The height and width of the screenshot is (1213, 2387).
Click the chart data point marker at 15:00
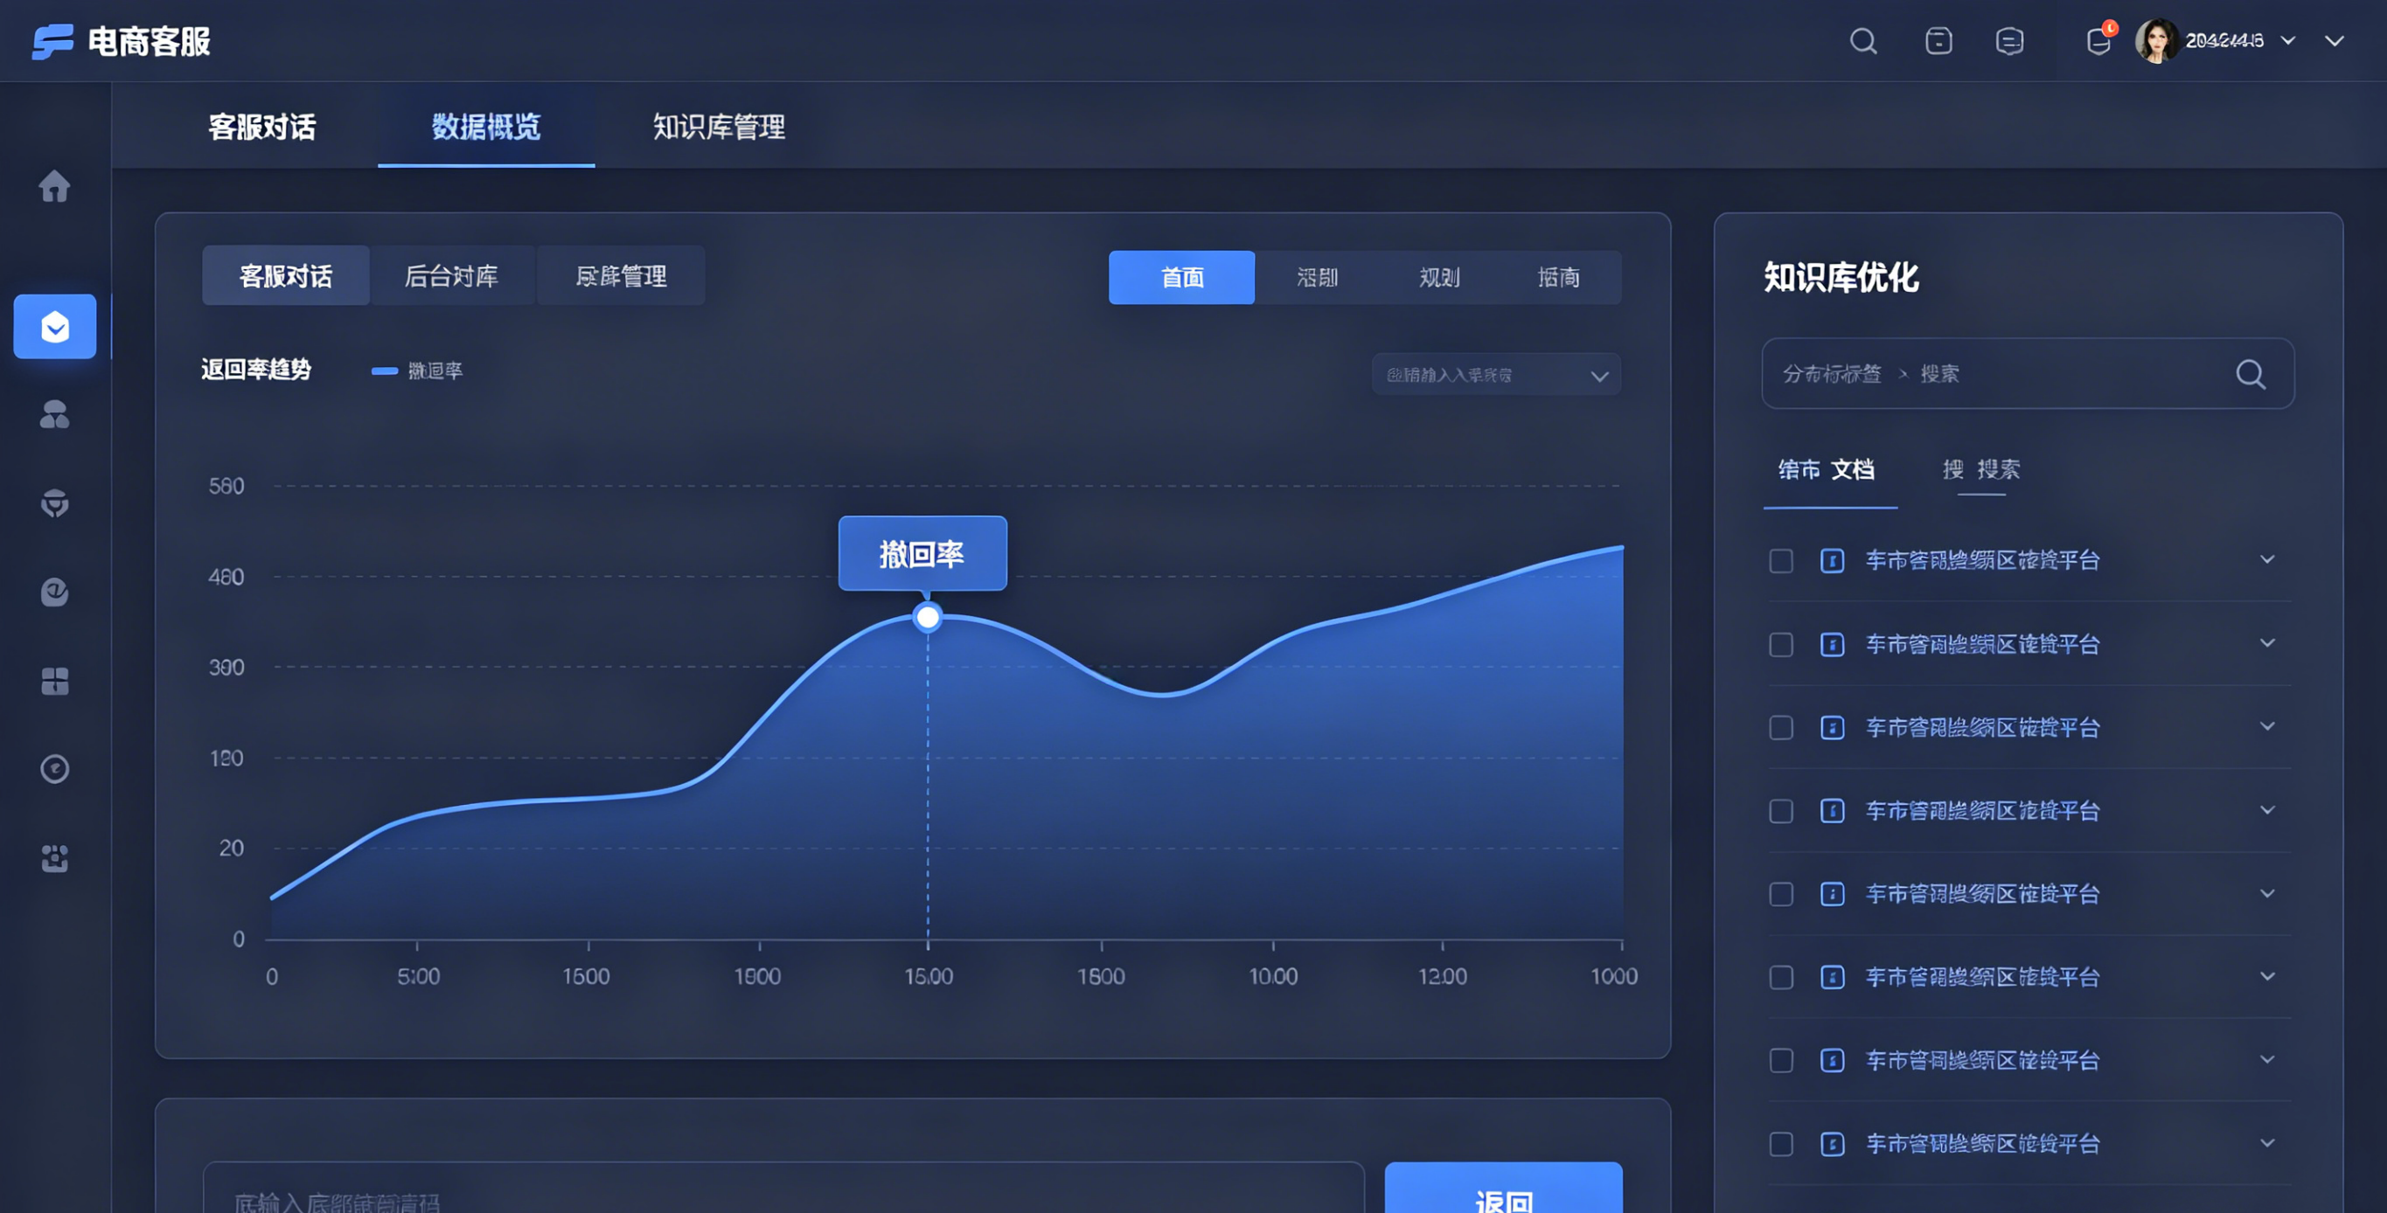[x=928, y=618]
